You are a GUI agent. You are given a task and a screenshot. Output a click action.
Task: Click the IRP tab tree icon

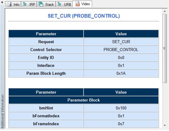(25, 4)
